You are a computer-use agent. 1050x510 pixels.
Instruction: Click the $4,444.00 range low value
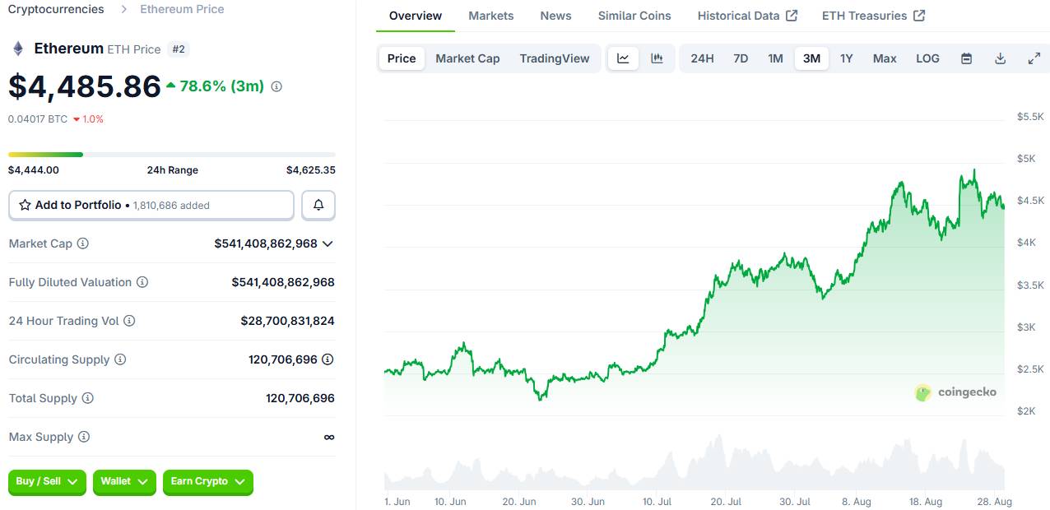34,170
